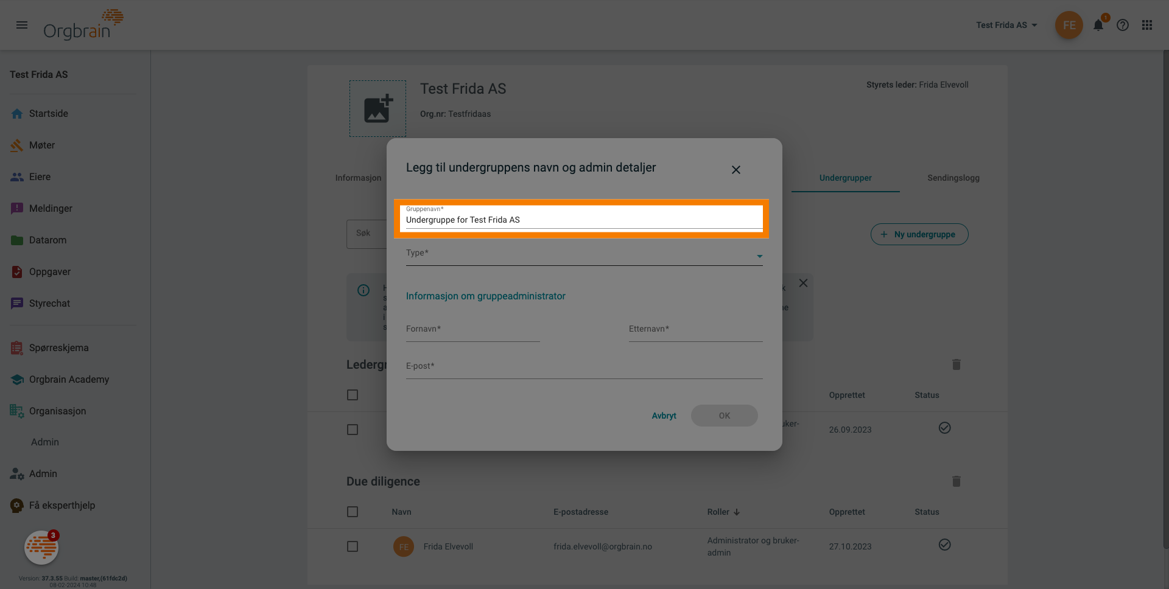Open the help question mark icon
Viewport: 1169px width, 589px height.
tap(1123, 25)
